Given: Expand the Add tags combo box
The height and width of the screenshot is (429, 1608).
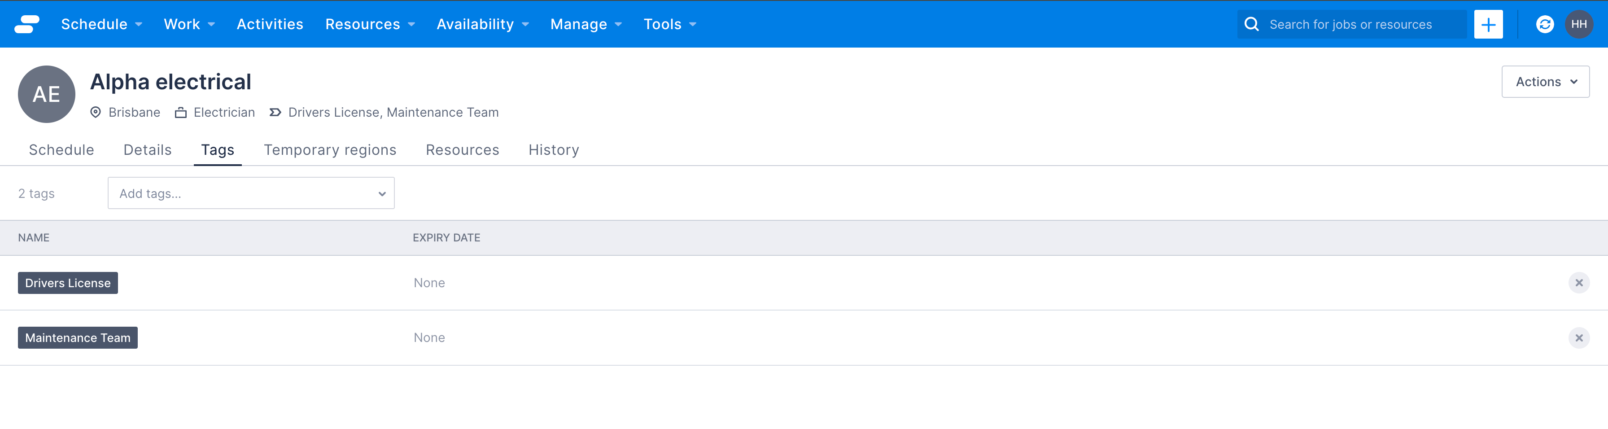Looking at the screenshot, I should [x=381, y=193].
